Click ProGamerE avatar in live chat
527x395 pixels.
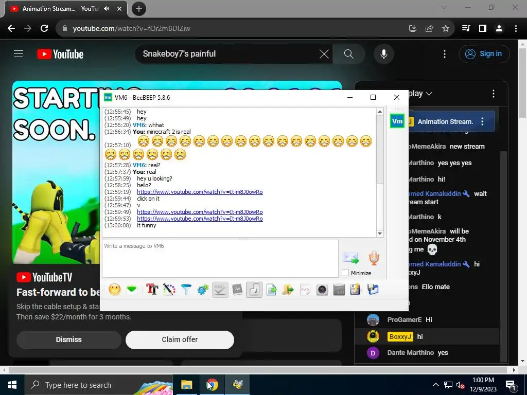pos(373,320)
